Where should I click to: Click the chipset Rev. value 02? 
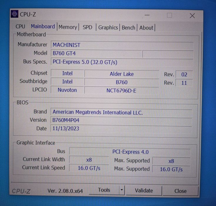(x=184, y=74)
